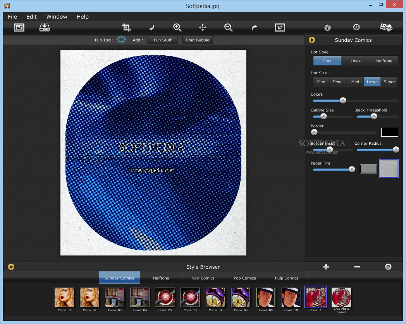Click the save/export tray icon

pos(45,27)
